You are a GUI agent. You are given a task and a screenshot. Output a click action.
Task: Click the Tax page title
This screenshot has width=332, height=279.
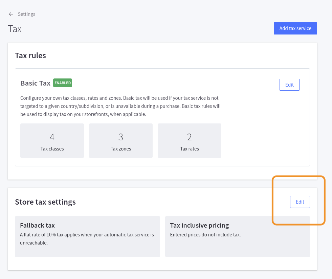click(x=15, y=29)
